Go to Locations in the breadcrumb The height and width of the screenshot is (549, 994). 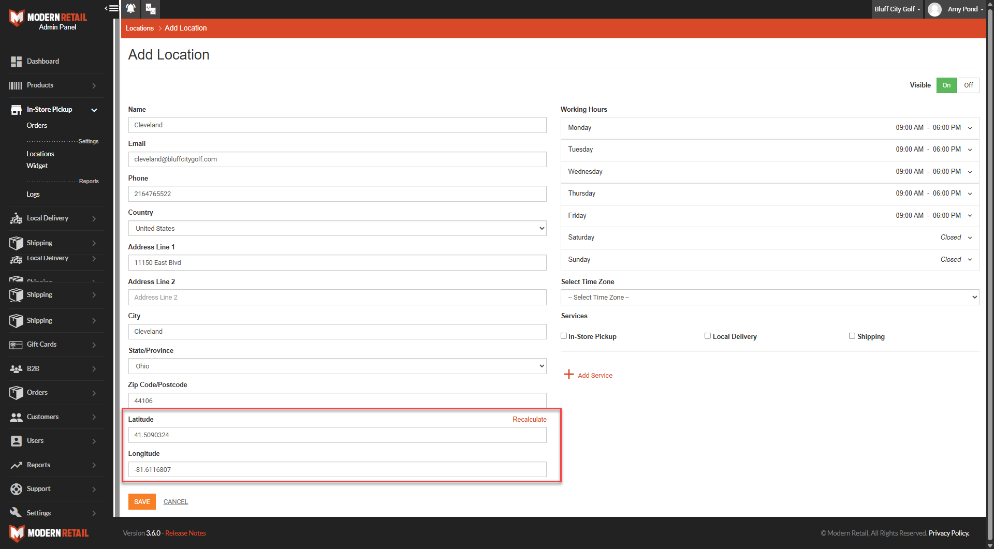point(140,28)
